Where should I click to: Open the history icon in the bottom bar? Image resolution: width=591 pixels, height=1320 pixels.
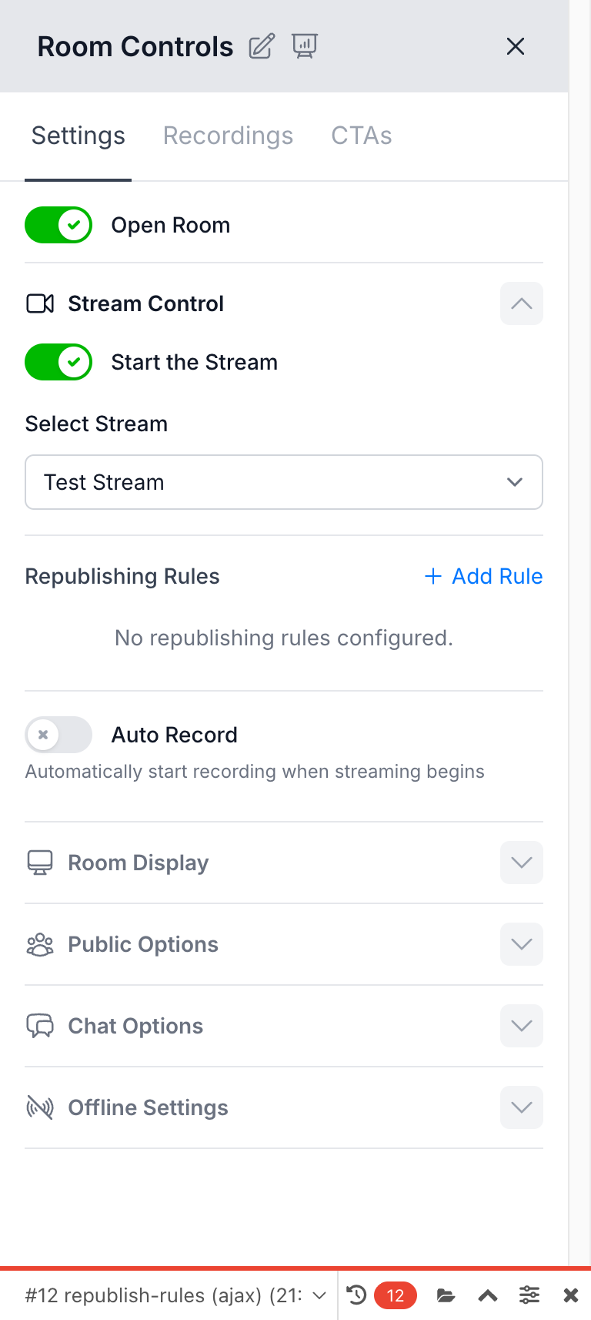(x=356, y=1295)
